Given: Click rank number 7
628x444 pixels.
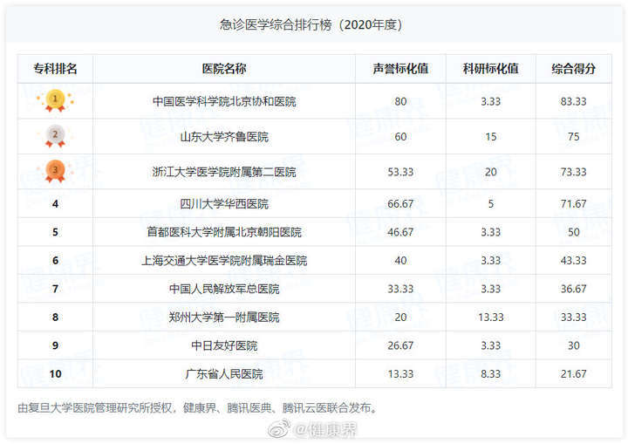Looking at the screenshot, I should click(55, 289).
